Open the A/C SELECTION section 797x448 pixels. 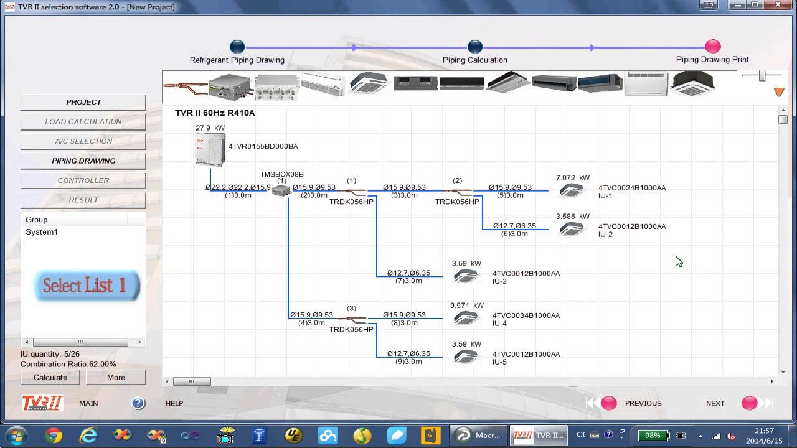point(83,141)
